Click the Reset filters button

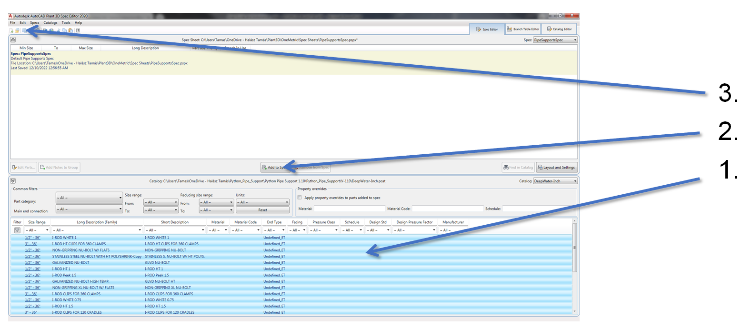tap(262, 210)
